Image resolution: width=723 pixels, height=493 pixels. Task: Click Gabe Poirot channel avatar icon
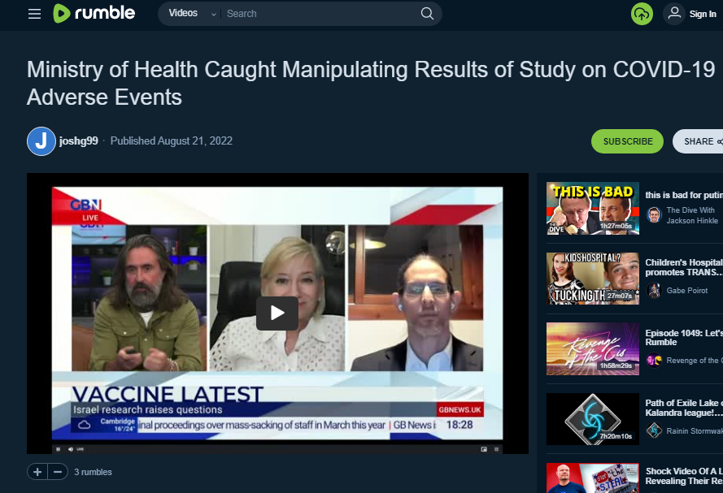654,291
